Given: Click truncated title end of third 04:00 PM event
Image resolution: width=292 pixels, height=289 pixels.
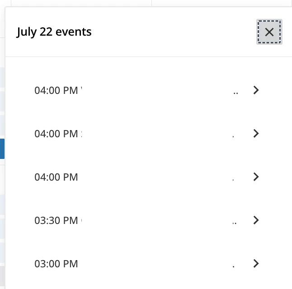Looking at the screenshot, I should pos(233,179).
